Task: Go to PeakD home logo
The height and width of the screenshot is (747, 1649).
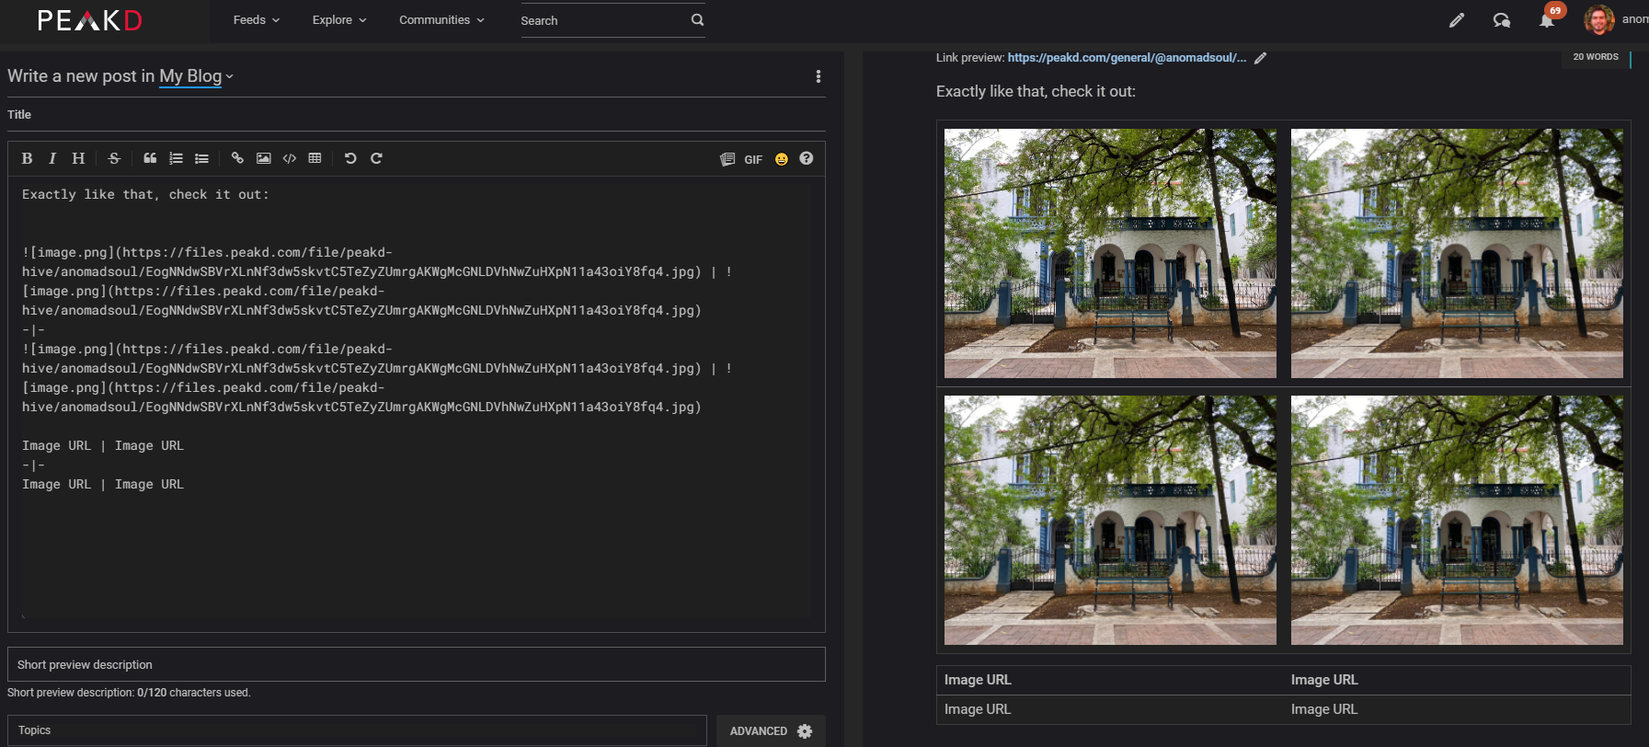Action: point(90,20)
